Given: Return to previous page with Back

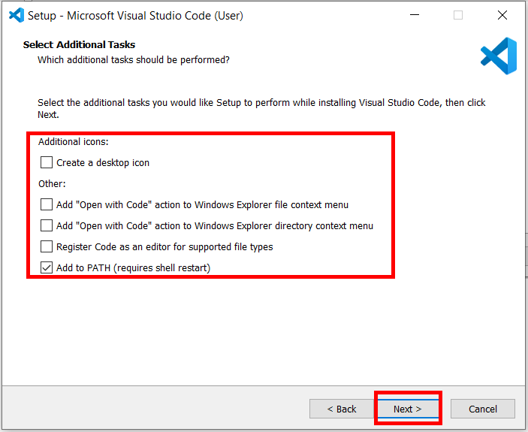Looking at the screenshot, I should (342, 409).
